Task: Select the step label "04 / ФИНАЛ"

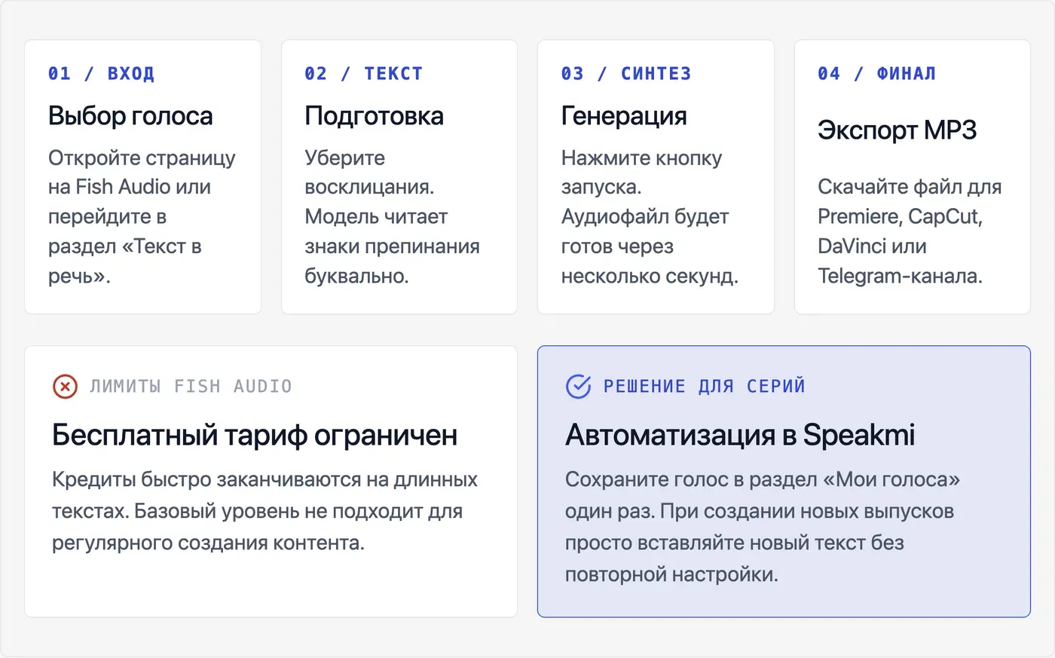Action: pyautogui.click(x=876, y=74)
